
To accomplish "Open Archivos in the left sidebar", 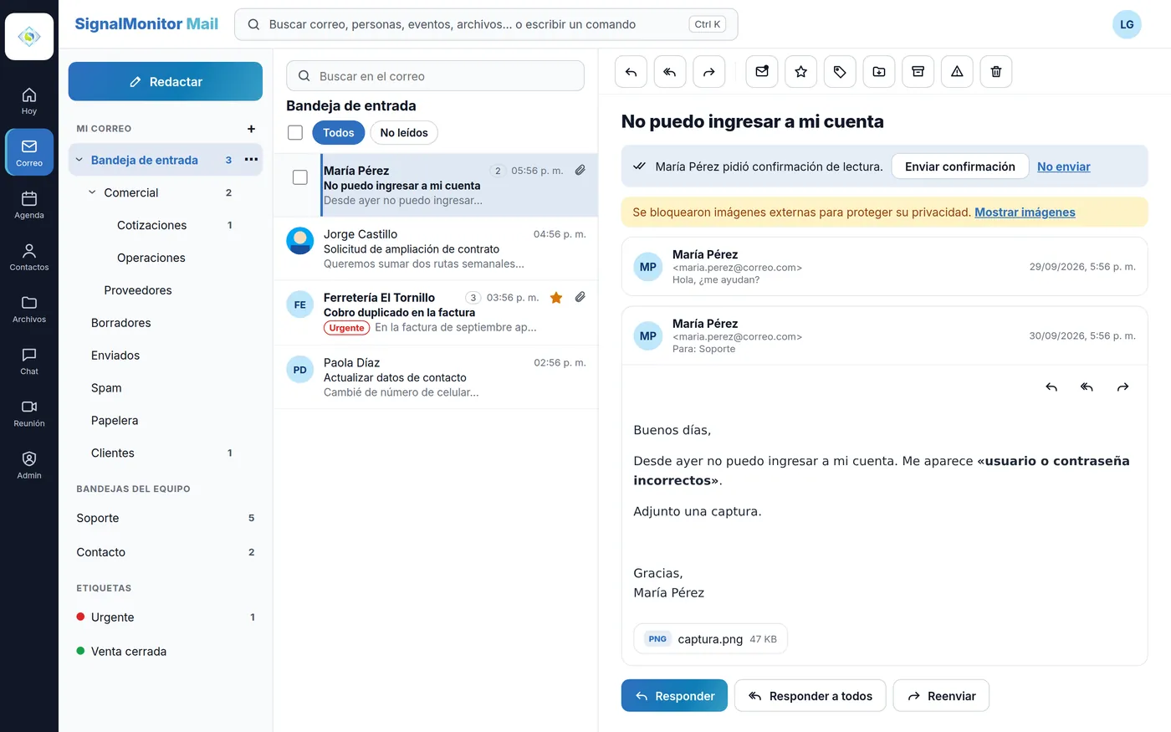I will tap(29, 308).
